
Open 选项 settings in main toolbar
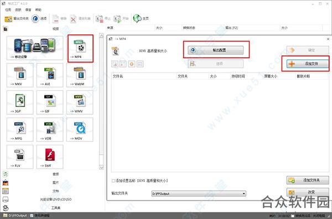click(39, 19)
